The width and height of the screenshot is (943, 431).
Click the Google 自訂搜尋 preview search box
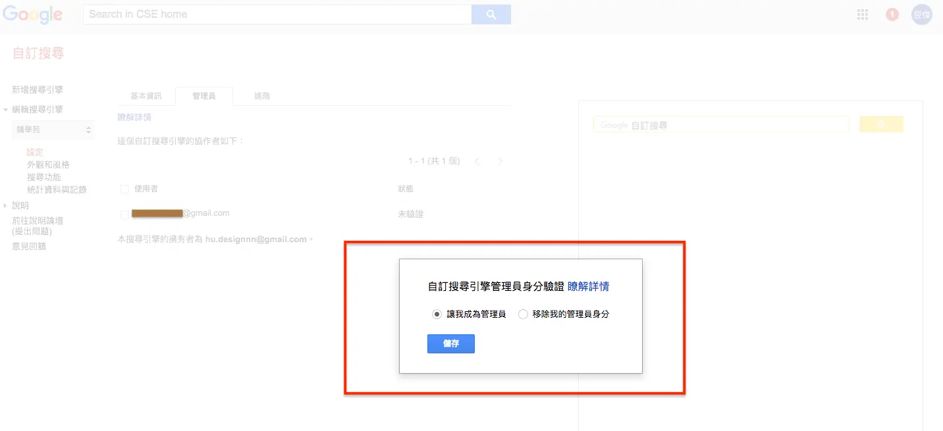721,124
